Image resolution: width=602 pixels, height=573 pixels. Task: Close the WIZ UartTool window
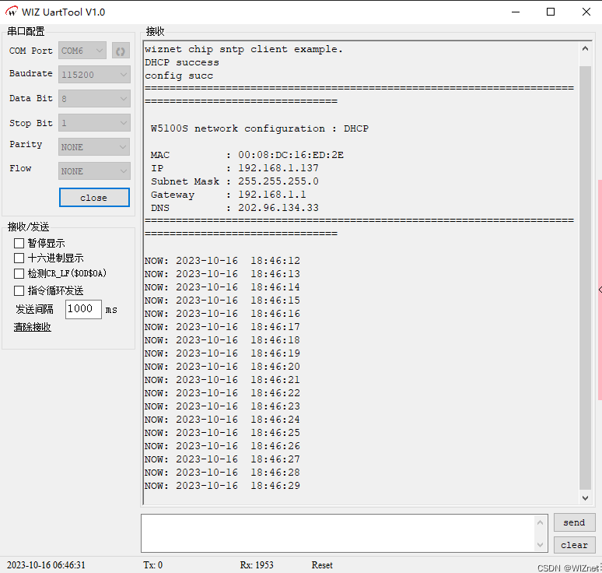(x=586, y=12)
